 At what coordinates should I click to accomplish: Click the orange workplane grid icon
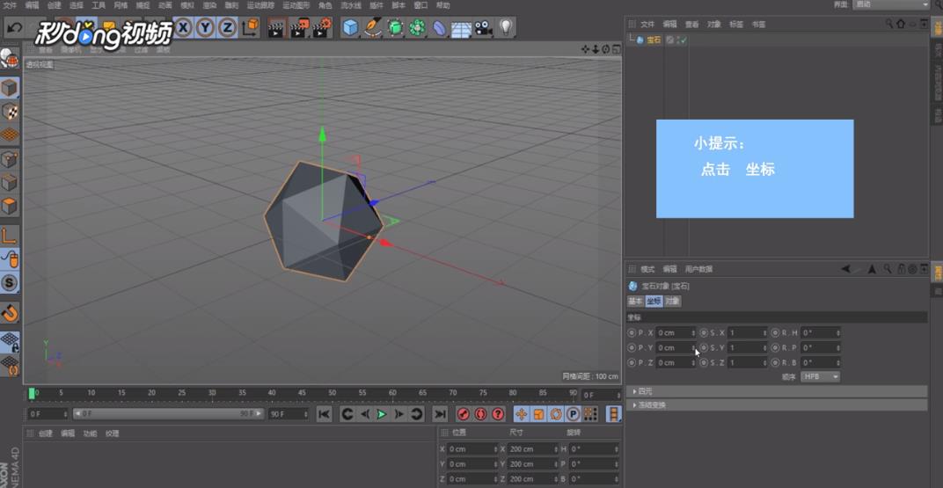10,135
